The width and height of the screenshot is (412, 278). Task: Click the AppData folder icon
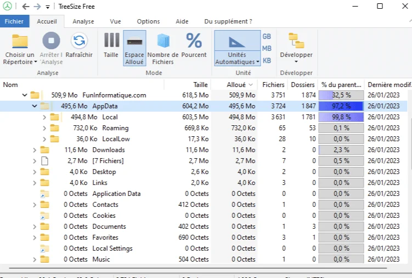[x=44, y=106]
